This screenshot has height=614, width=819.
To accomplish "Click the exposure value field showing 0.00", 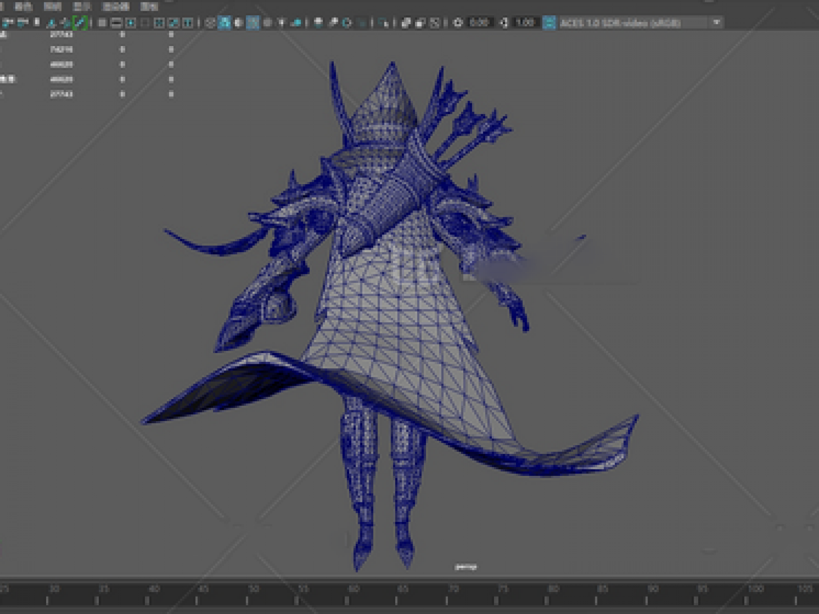I will (481, 23).
